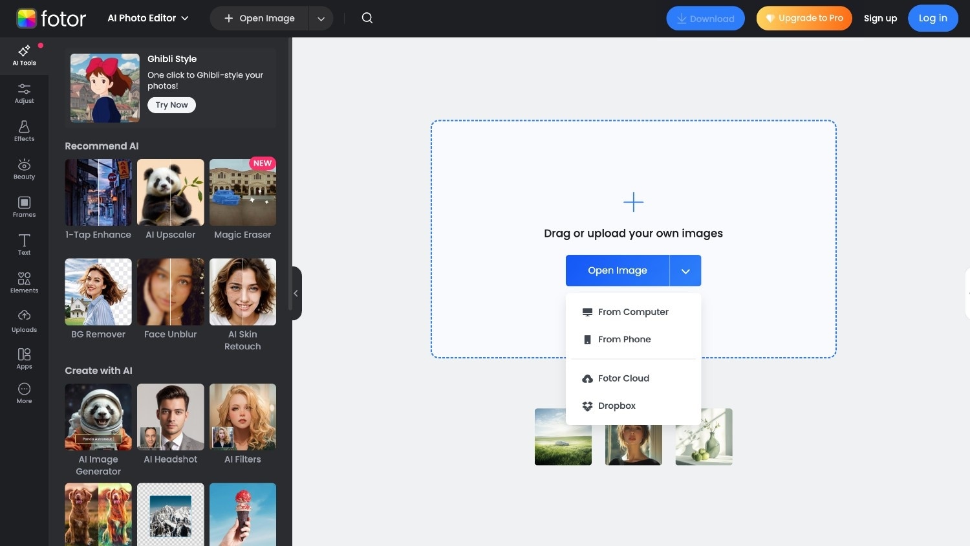The height and width of the screenshot is (546, 970).
Task: Click the top bar Open Image button
Action: click(259, 19)
